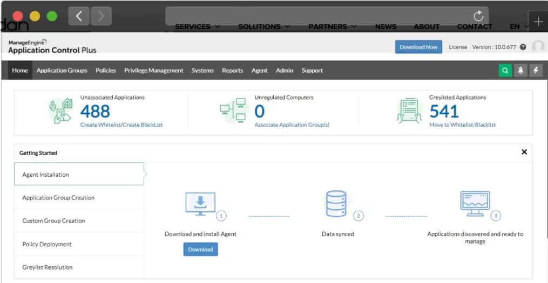
Task: Open the Support menu
Action: click(312, 71)
